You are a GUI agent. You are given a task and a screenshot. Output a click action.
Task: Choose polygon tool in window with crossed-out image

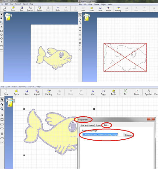(x=80, y=39)
